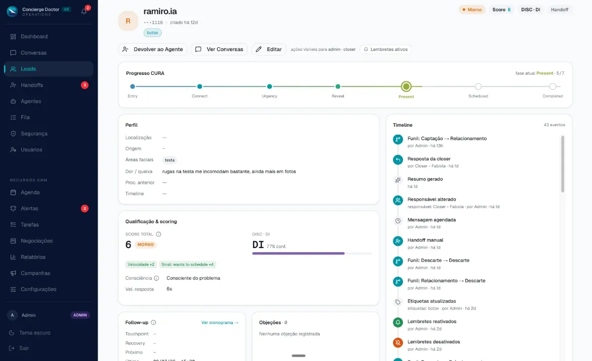Image resolution: width=592 pixels, height=361 pixels.
Task: Open Agentes in the sidebar
Action: [x=48, y=101]
